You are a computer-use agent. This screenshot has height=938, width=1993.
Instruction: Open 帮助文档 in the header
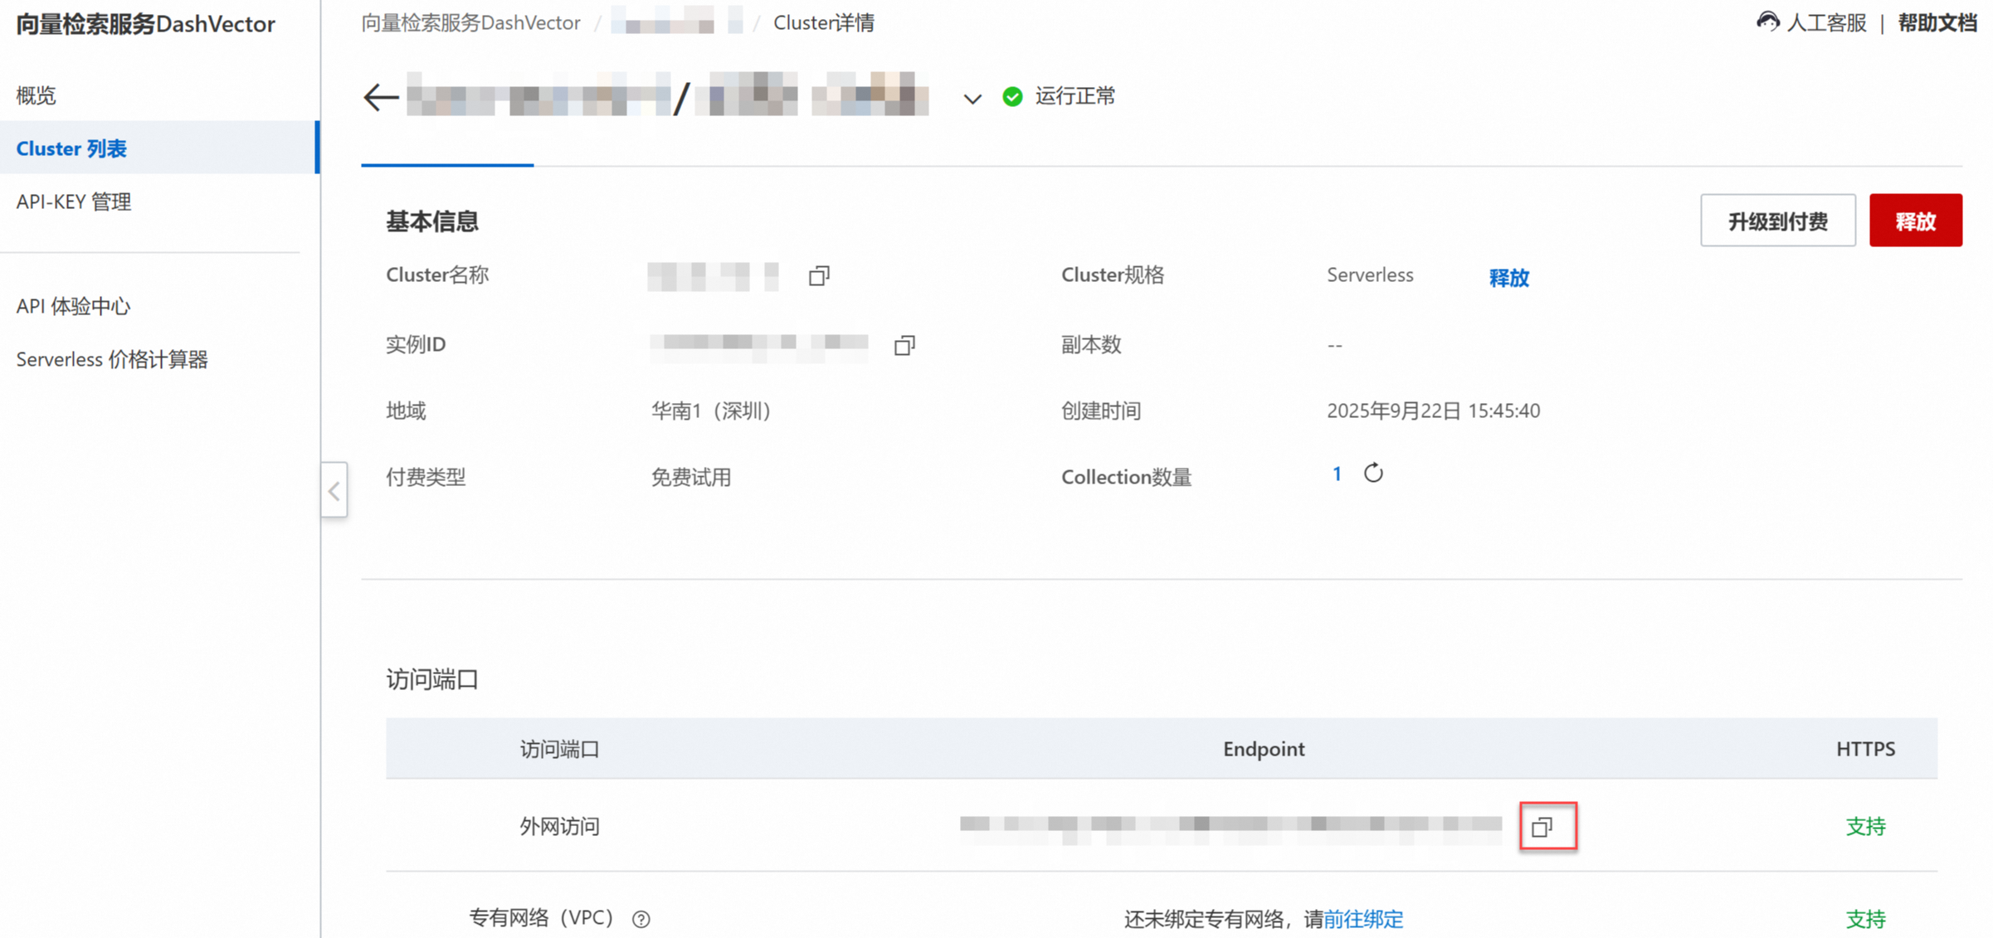(1937, 22)
